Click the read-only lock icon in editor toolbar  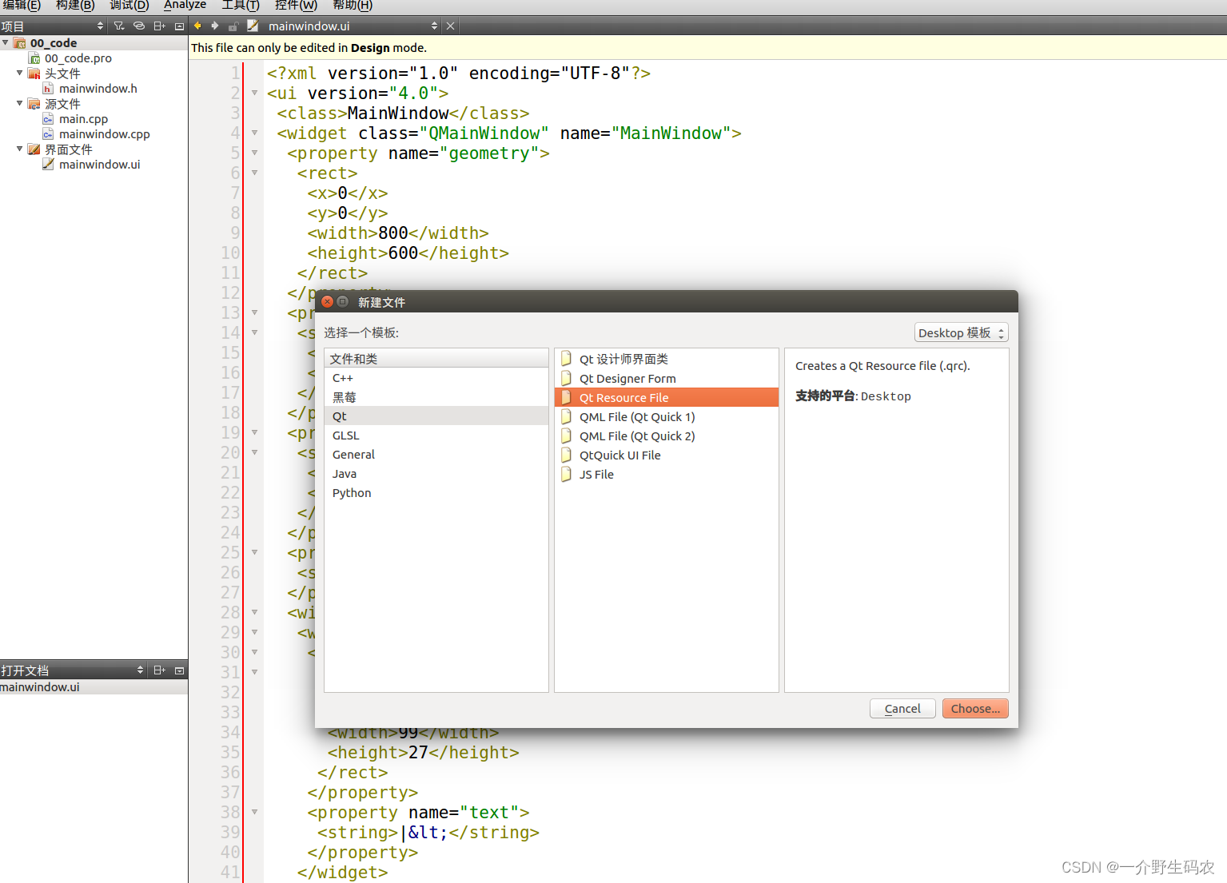(x=233, y=26)
